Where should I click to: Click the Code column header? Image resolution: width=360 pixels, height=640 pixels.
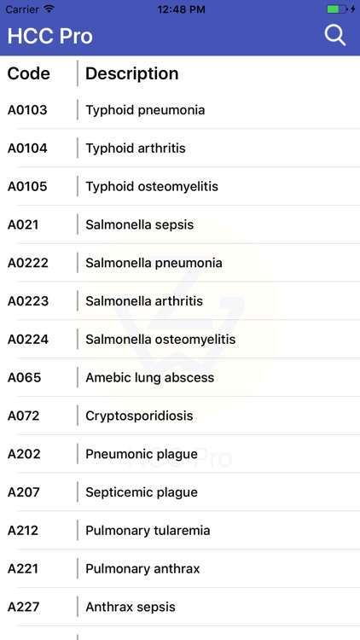pyautogui.click(x=28, y=73)
